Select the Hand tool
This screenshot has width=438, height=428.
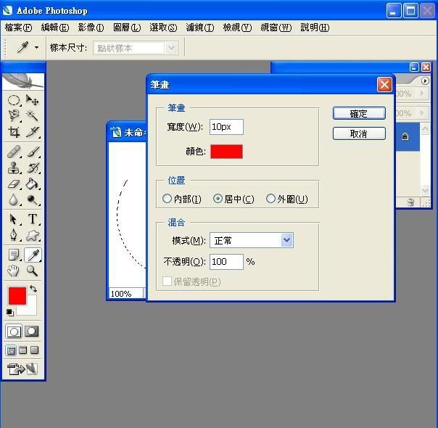14,271
